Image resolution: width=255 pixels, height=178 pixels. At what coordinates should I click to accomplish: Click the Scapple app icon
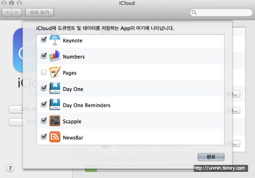click(x=55, y=120)
